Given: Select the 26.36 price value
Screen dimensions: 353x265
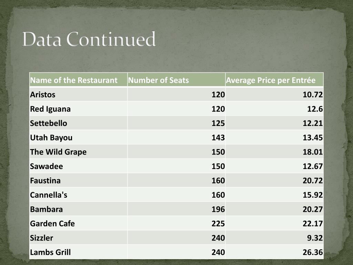Looking at the screenshot, I should click(312, 252).
